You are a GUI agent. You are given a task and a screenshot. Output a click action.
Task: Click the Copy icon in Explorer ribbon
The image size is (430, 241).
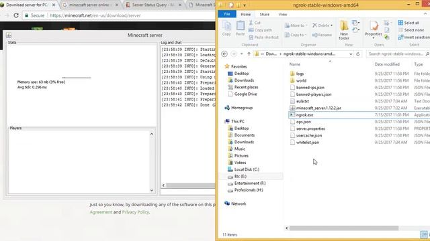(x=226, y=28)
